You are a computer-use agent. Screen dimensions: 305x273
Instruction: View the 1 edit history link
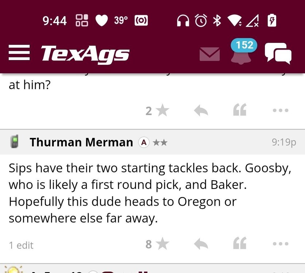(21, 245)
